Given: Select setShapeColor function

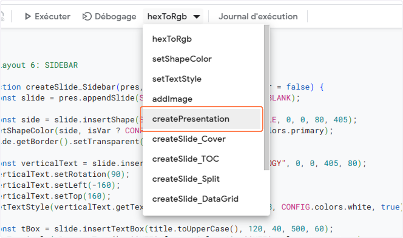Looking at the screenshot, I should click(x=204, y=59).
